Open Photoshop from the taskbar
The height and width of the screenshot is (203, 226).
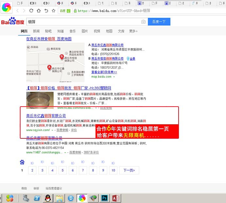click(104, 198)
